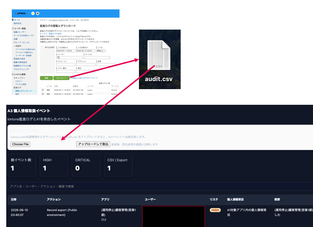Click the ユーザー管理 section icon
The image size is (313, 227).
13,29
